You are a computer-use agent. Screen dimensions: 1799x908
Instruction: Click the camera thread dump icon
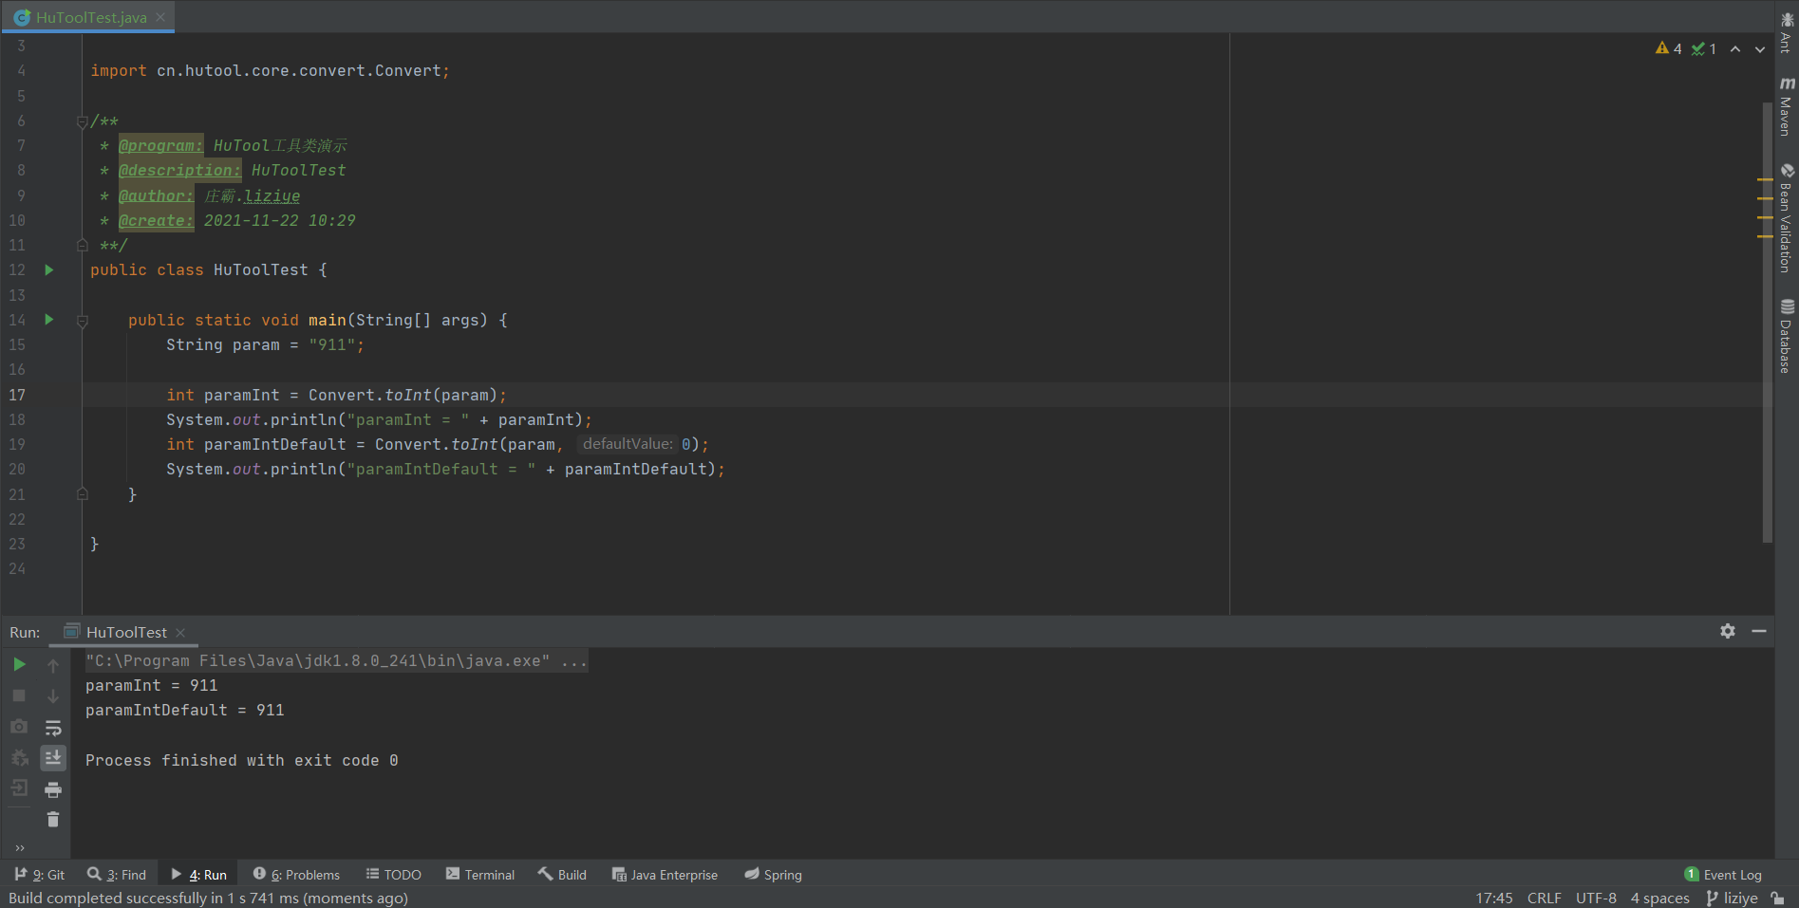click(x=19, y=727)
